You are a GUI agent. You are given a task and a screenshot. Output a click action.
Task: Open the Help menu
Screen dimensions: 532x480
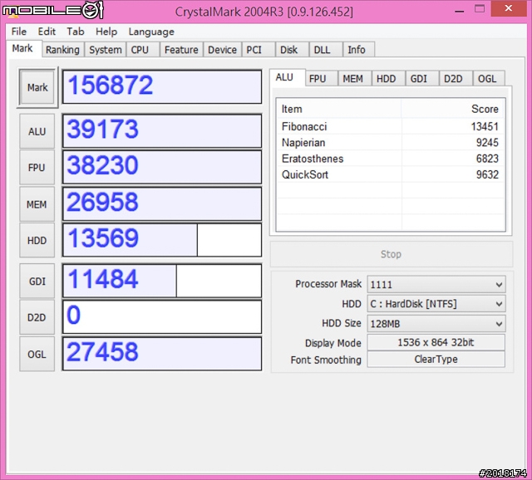(x=106, y=32)
